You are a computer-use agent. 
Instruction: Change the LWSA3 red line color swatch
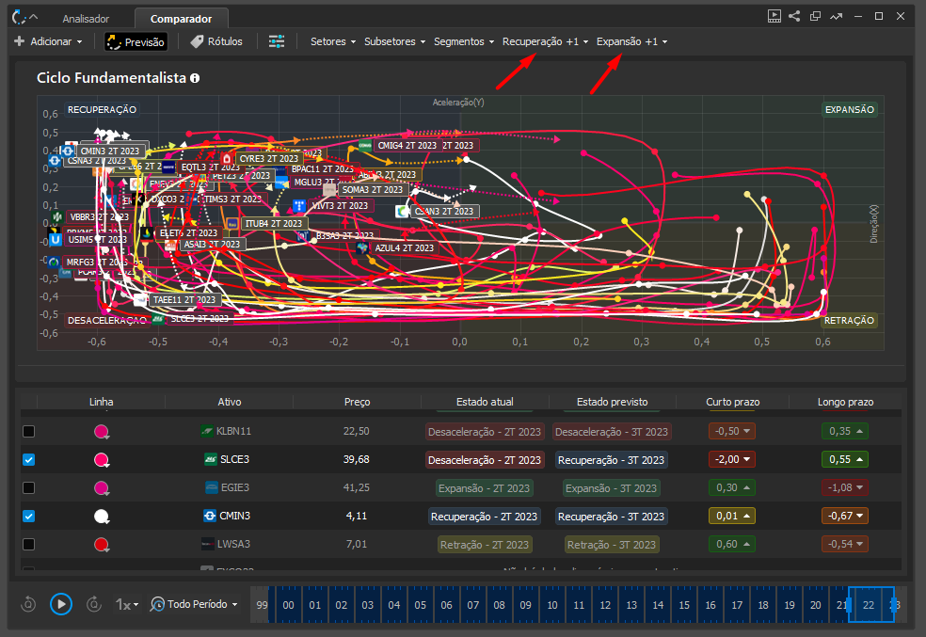click(102, 544)
